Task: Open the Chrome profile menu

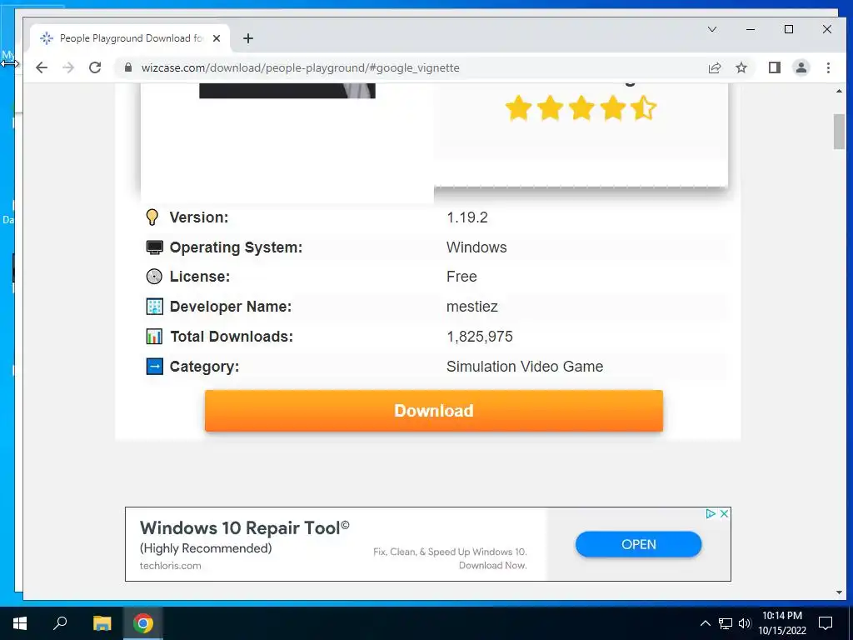Action: 801,67
